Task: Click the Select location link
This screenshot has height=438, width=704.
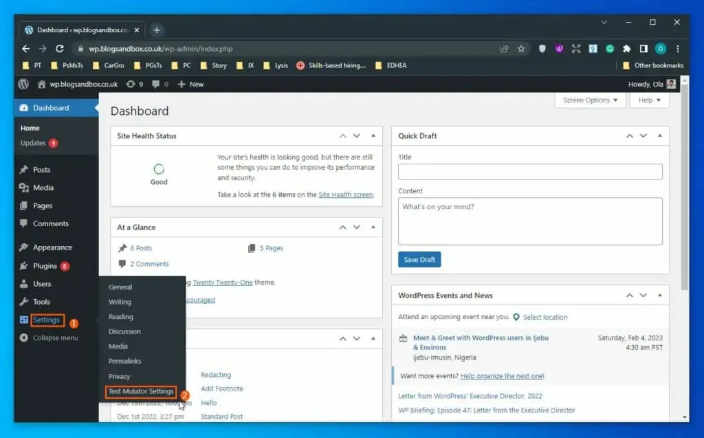Action: (x=545, y=317)
